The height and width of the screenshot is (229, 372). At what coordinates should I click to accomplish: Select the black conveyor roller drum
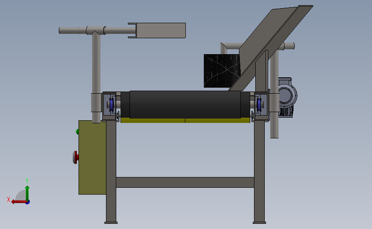click(x=185, y=104)
